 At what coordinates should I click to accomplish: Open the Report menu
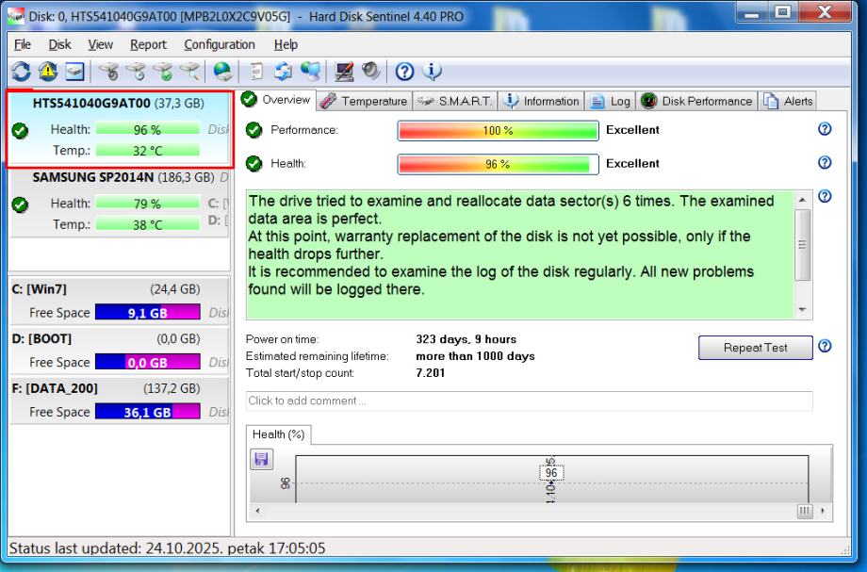(148, 45)
